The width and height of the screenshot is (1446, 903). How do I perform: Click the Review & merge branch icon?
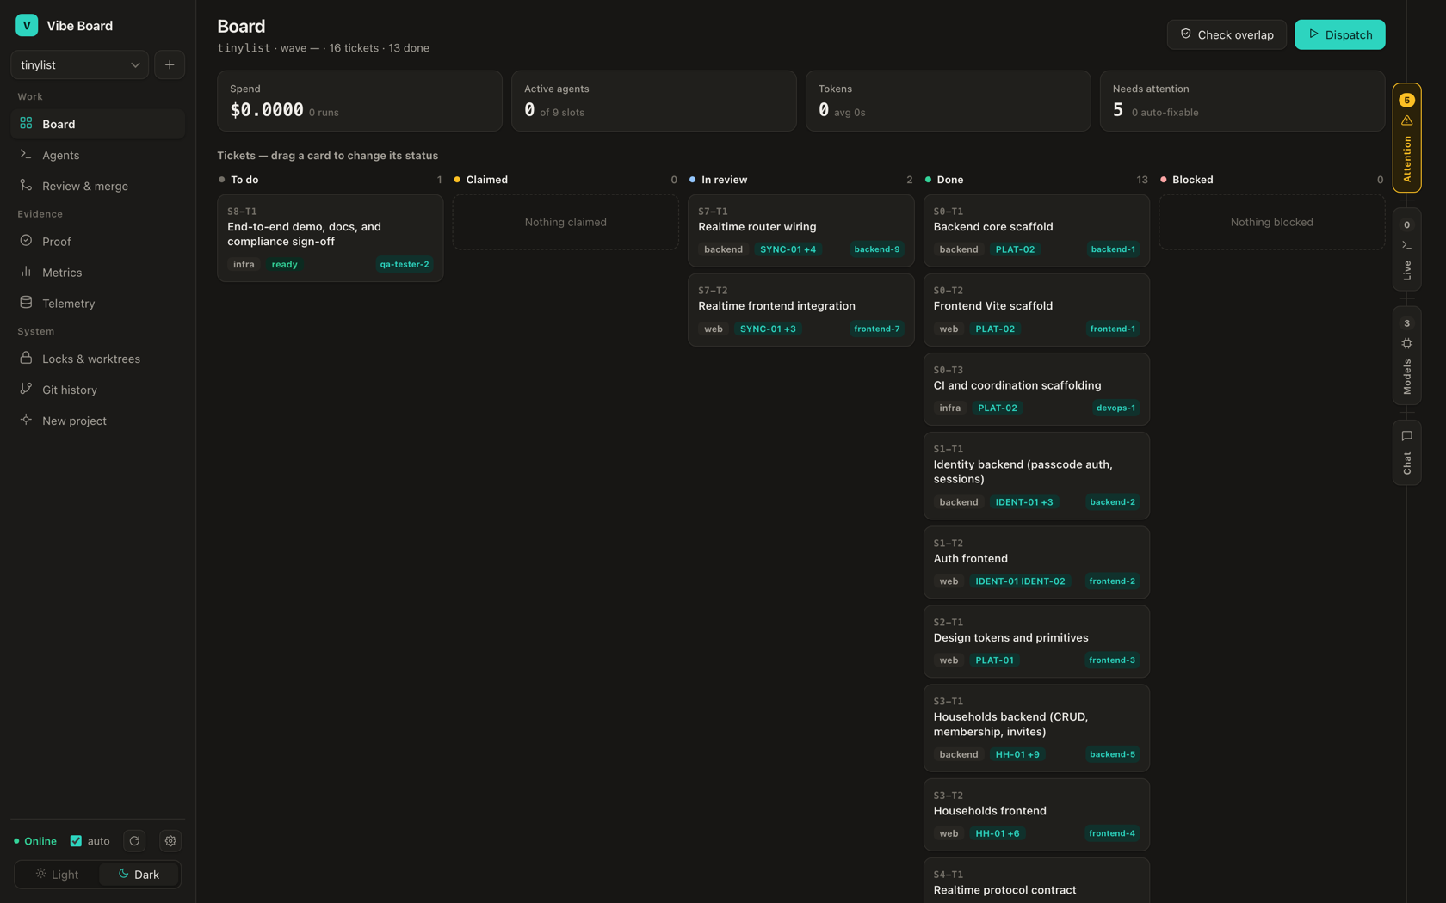pyautogui.click(x=26, y=185)
